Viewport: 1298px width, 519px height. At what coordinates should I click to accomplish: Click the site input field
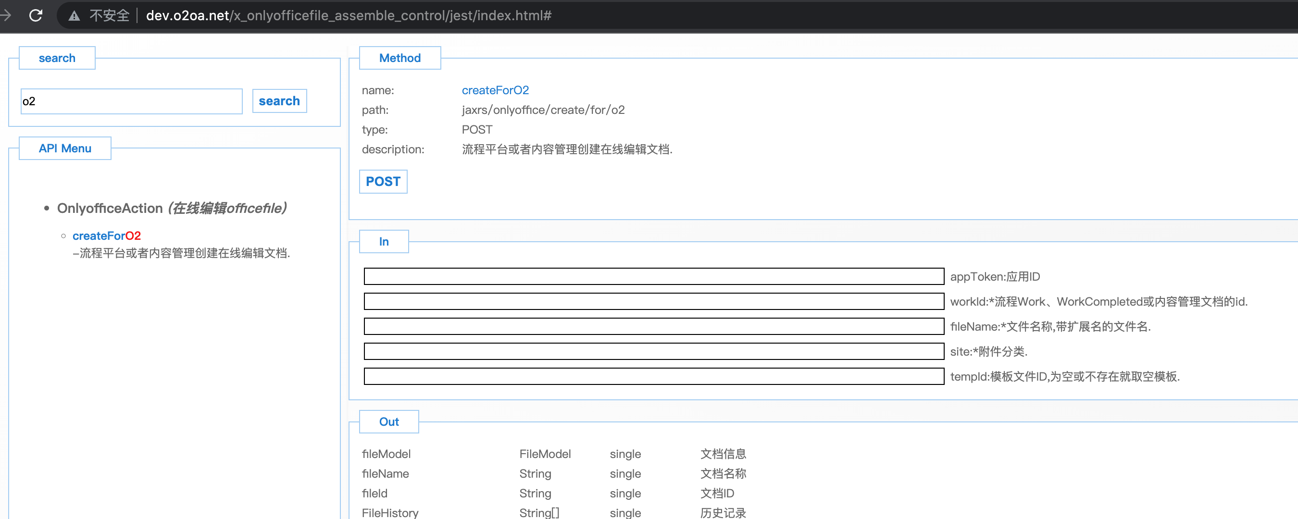click(653, 351)
